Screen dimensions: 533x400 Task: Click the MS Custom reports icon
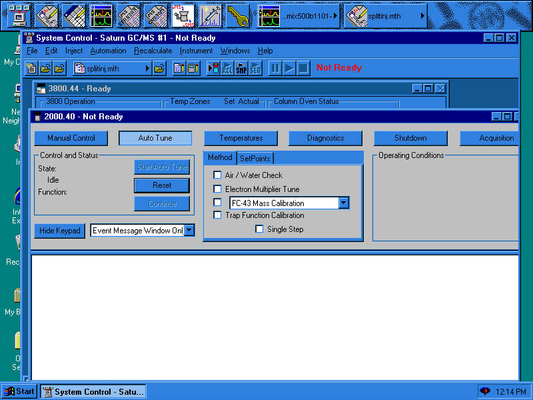tap(156, 15)
